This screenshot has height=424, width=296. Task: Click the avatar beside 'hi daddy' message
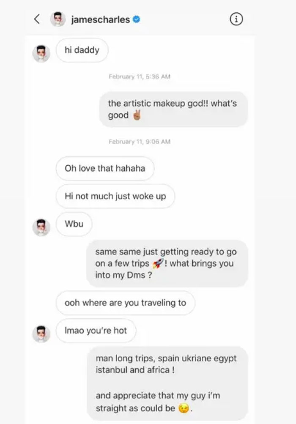[41, 50]
